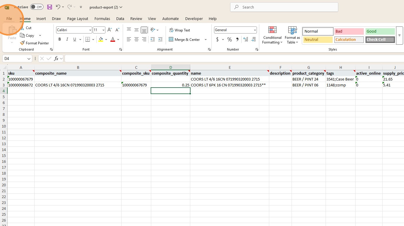Align text right in the cell

pyautogui.click(x=144, y=39)
